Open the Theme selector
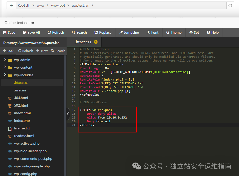This screenshot has width=239, height=176. click(174, 32)
